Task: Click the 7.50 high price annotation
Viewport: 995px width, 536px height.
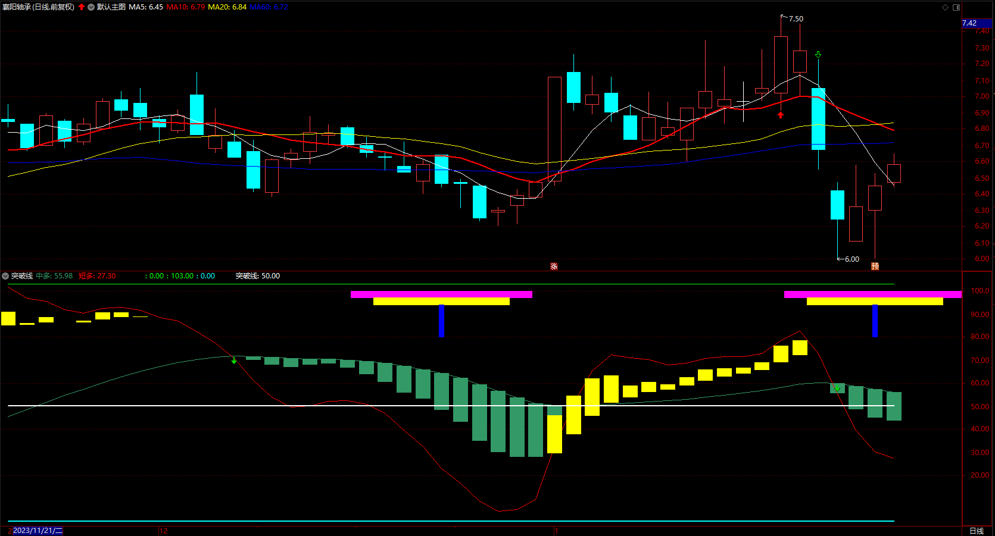Action: coord(796,19)
